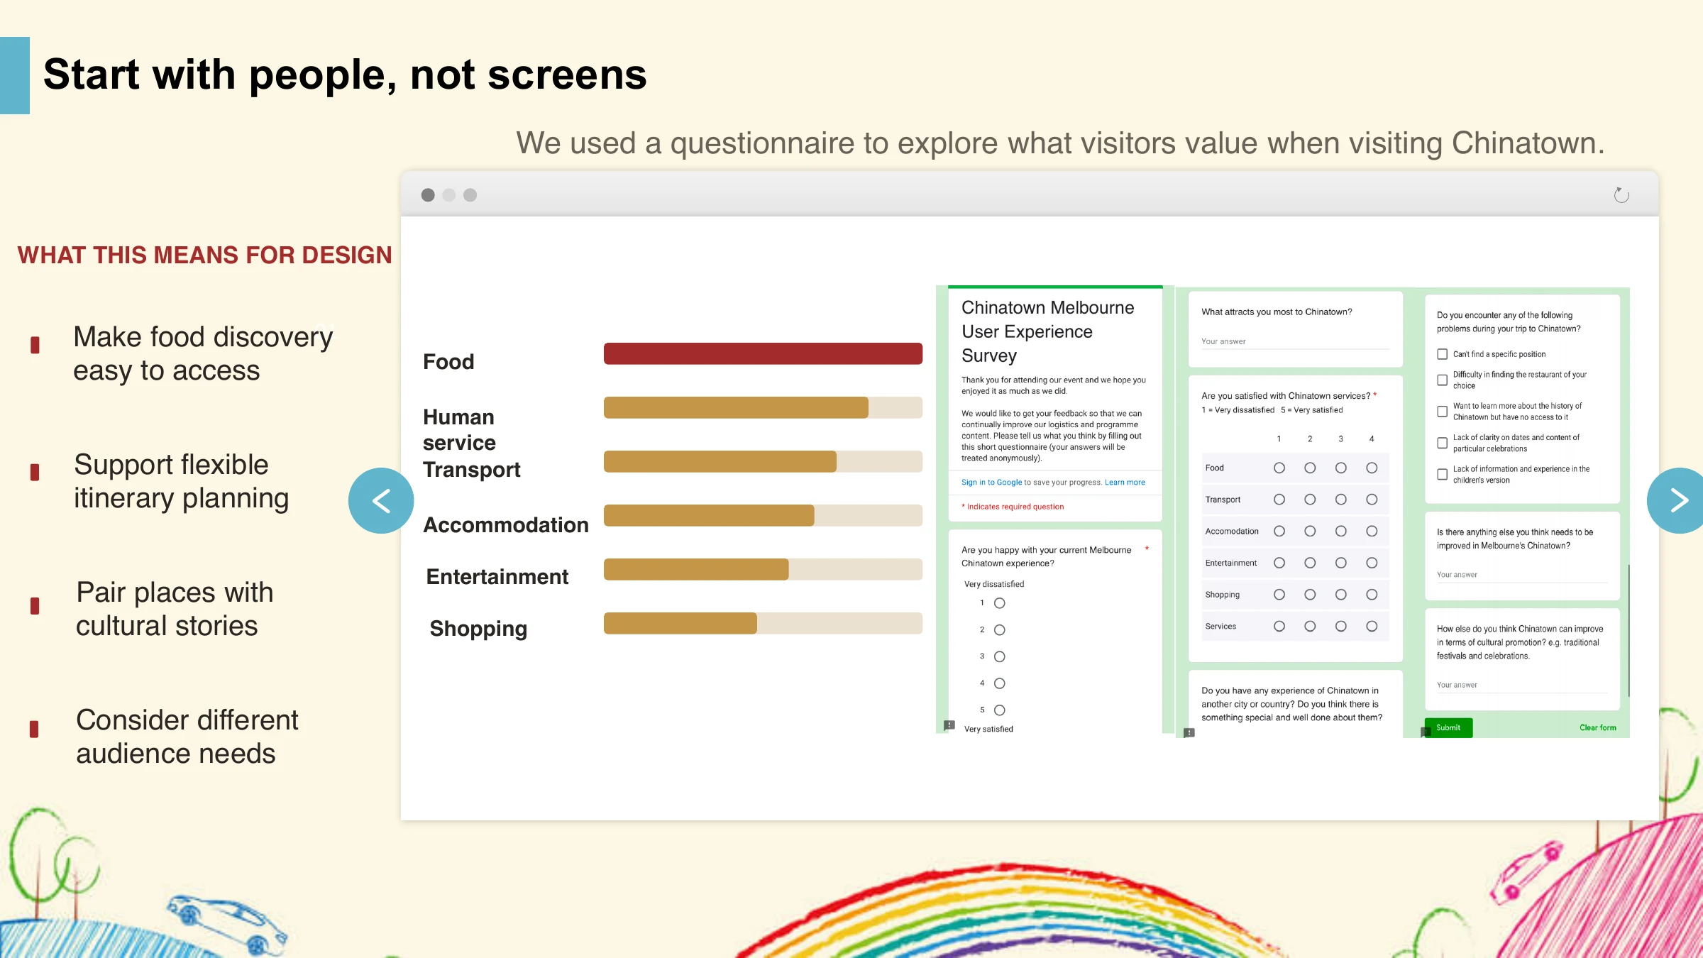Viewport: 1703px width, 958px height.
Task: Select Services satisfaction rating 3
Action: coord(1341,627)
